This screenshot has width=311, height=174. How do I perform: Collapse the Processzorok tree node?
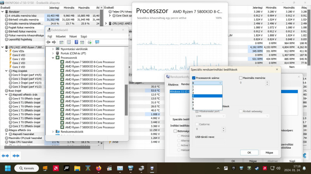(x=53, y=58)
